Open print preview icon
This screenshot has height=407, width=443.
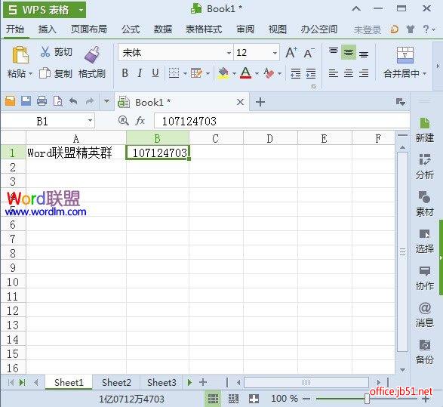tap(57, 101)
